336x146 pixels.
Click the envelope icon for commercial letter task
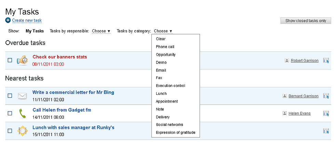(x=22, y=96)
